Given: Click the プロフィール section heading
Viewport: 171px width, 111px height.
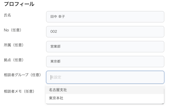Looking at the screenshot, I should 19,4.
